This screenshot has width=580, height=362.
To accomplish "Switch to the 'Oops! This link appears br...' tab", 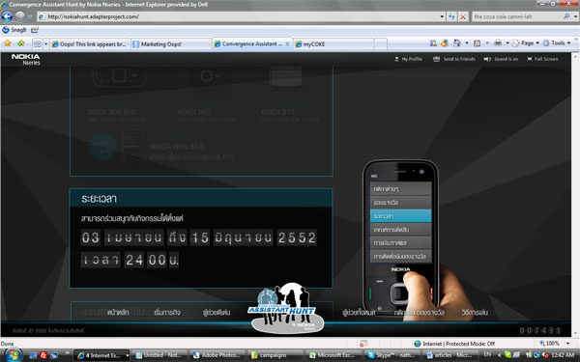I will point(90,44).
